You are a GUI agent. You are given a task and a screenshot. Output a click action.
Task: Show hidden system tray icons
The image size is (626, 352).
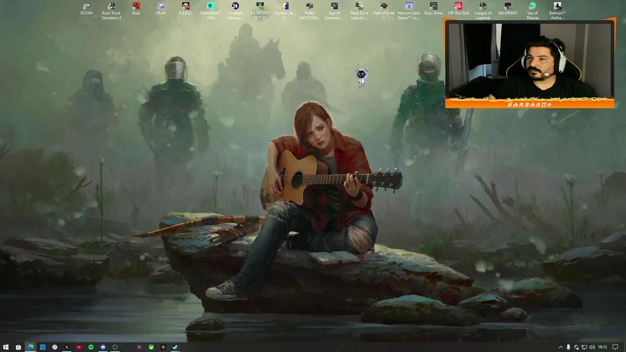[561, 347]
